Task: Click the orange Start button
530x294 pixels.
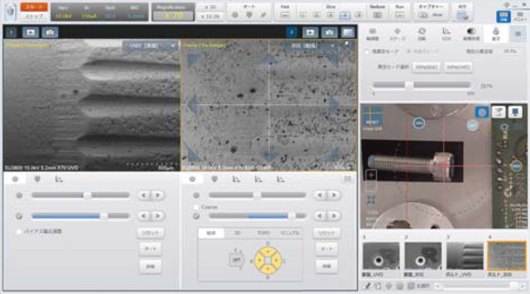Action: [x=35, y=7]
